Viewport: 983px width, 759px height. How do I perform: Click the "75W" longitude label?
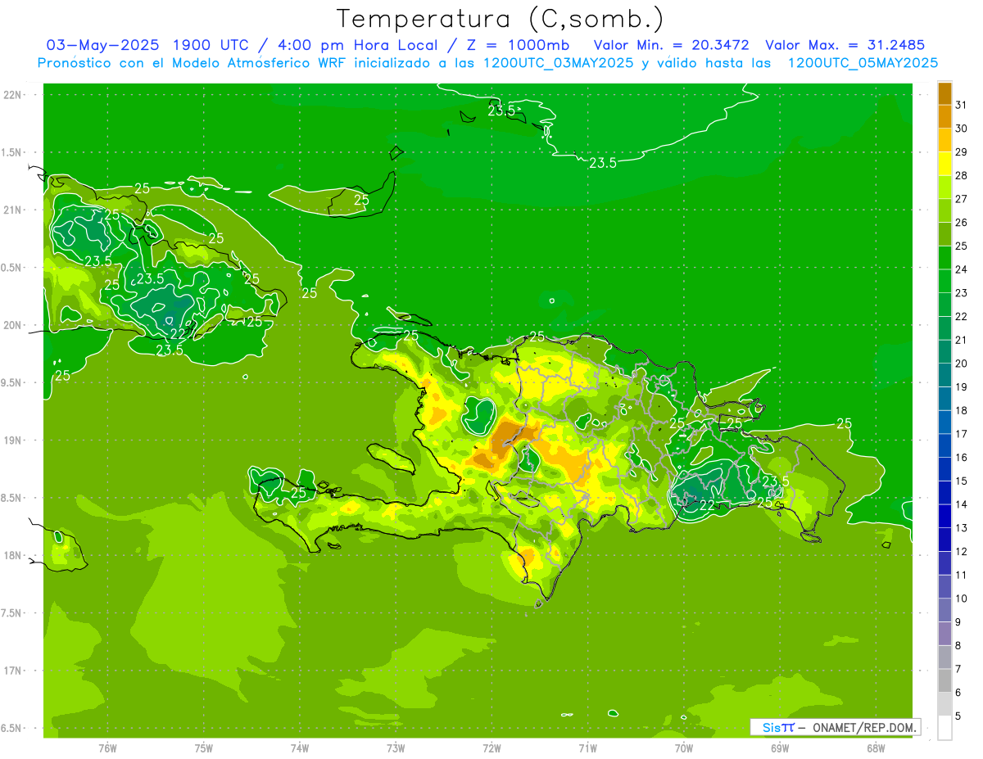(x=204, y=748)
